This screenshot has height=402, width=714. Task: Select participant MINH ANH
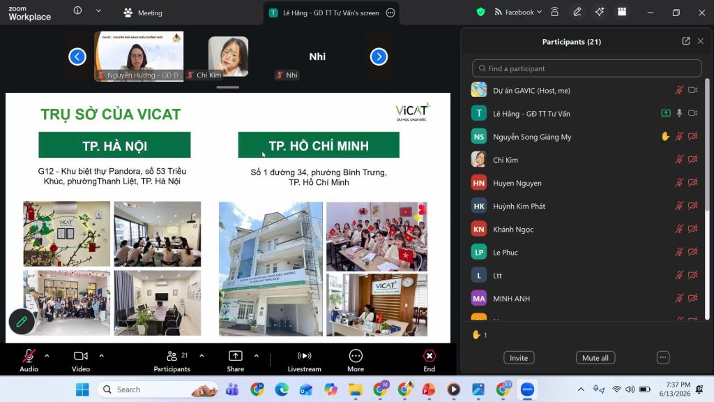pyautogui.click(x=585, y=299)
